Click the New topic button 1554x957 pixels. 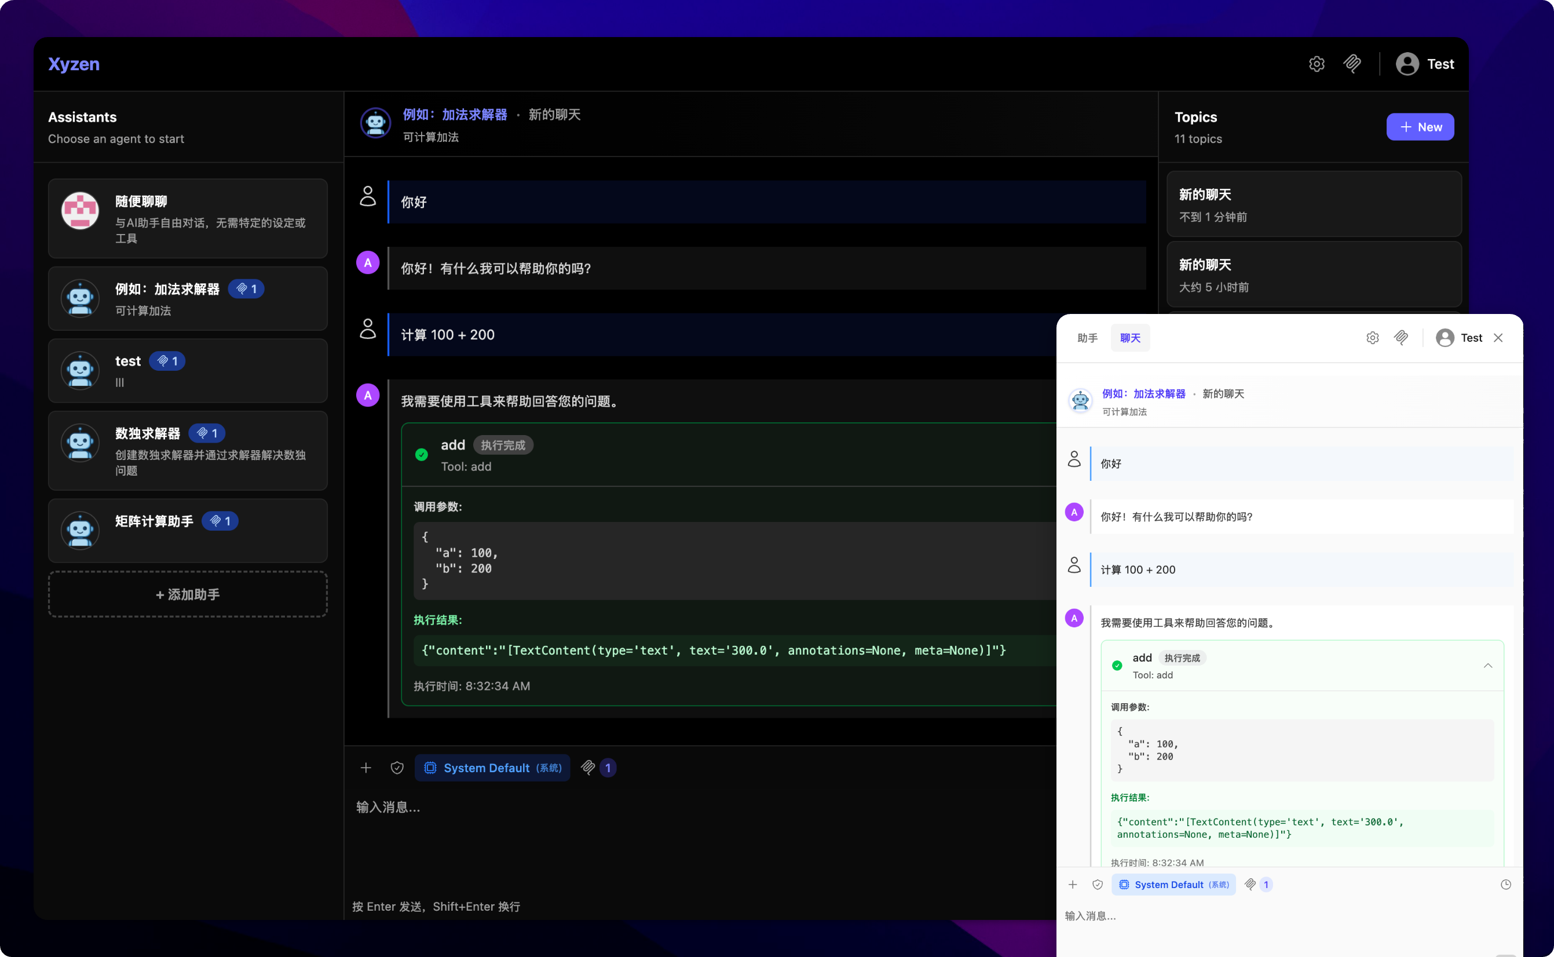[x=1419, y=127]
